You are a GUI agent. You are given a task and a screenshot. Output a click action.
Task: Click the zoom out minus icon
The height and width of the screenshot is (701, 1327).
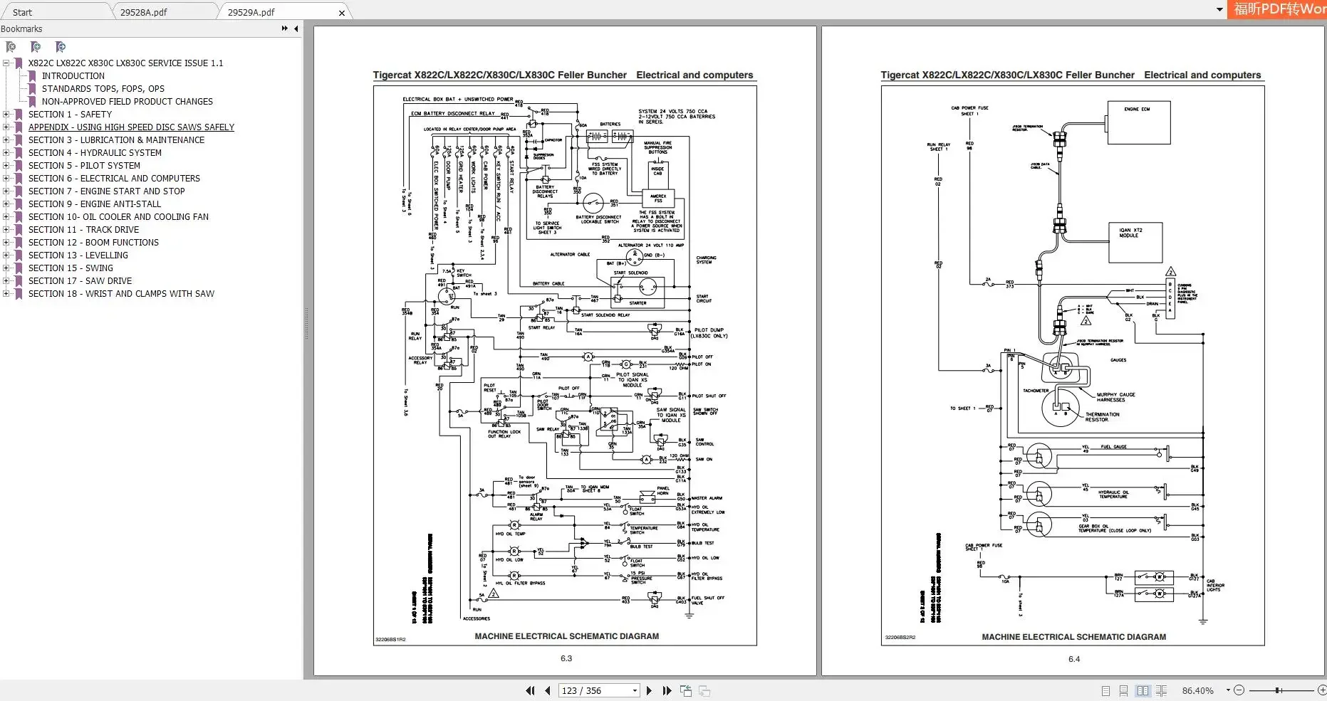(1238, 690)
